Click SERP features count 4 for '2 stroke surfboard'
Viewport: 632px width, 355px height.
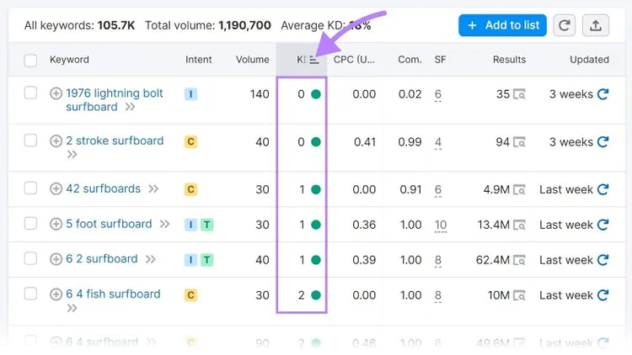437,142
